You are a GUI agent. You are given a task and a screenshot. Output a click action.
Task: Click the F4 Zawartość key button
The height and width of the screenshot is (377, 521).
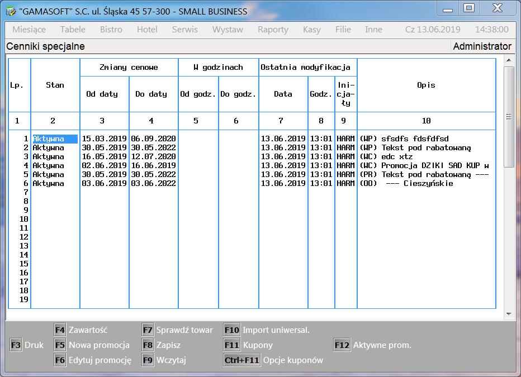(60, 330)
